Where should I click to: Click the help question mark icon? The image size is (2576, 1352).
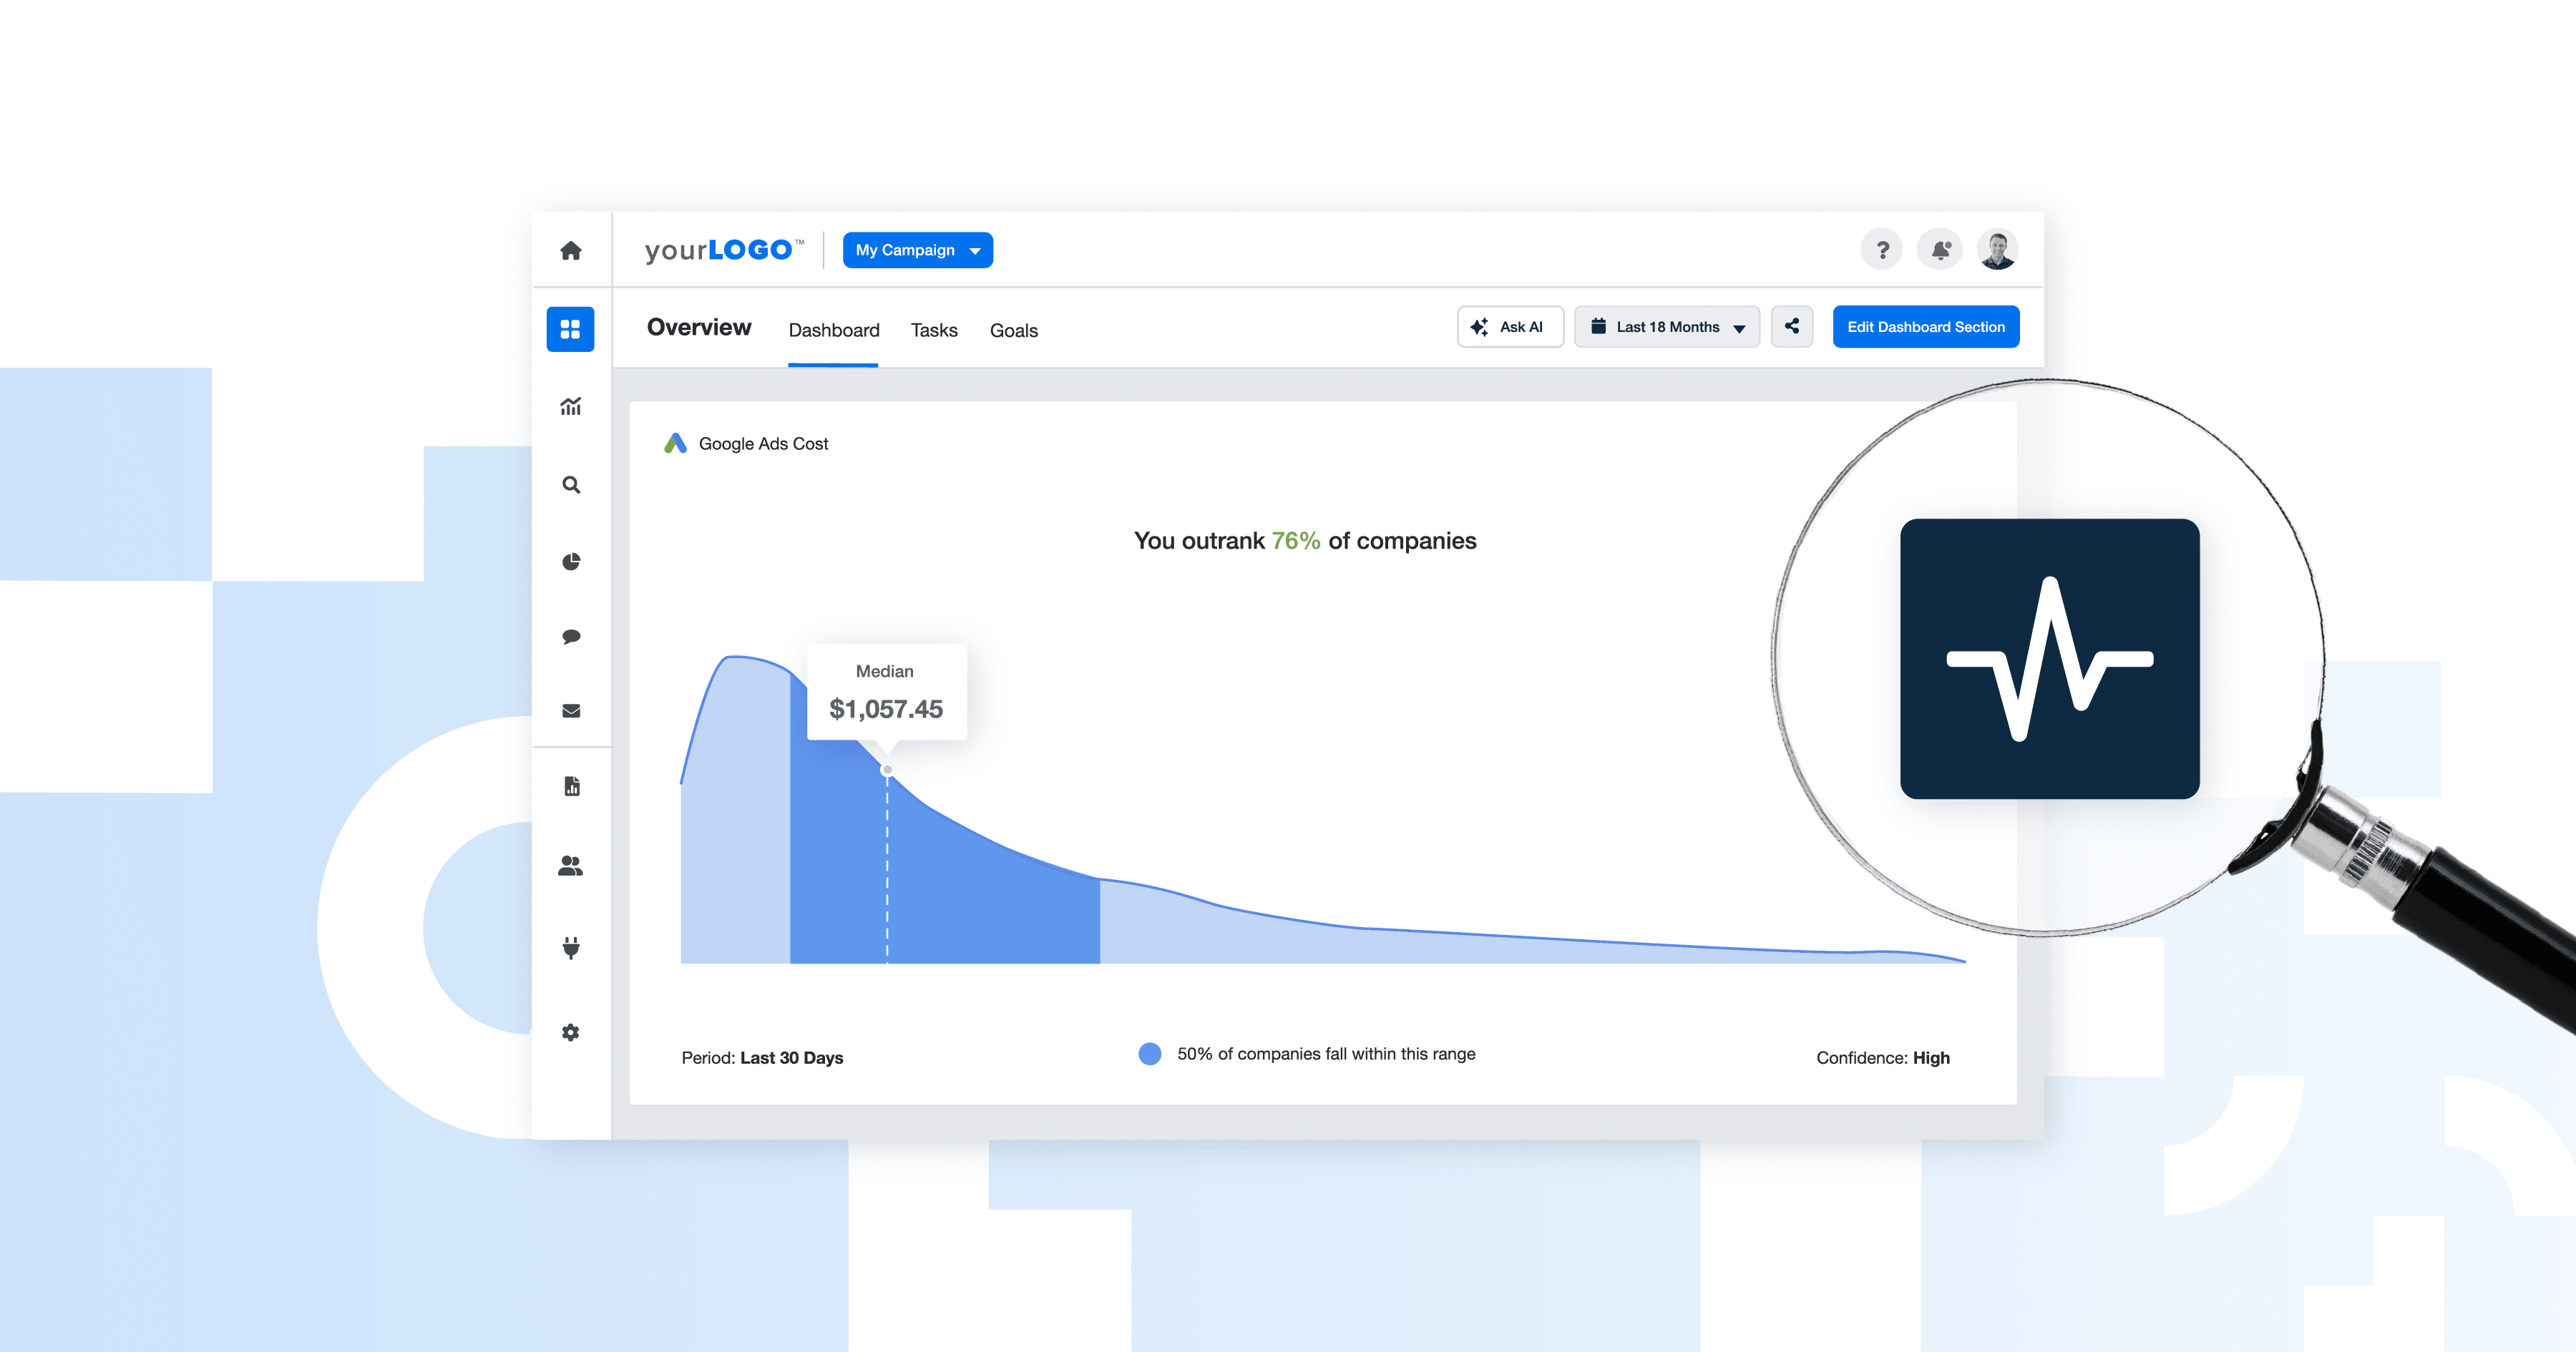[x=1882, y=249]
